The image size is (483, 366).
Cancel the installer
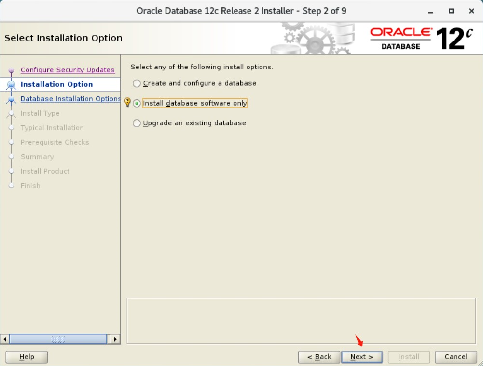[x=456, y=357]
